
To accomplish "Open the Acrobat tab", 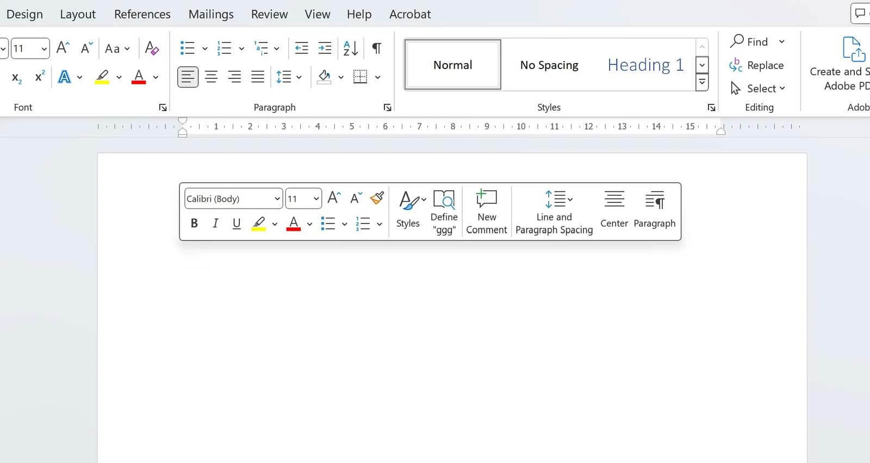I will click(x=410, y=14).
